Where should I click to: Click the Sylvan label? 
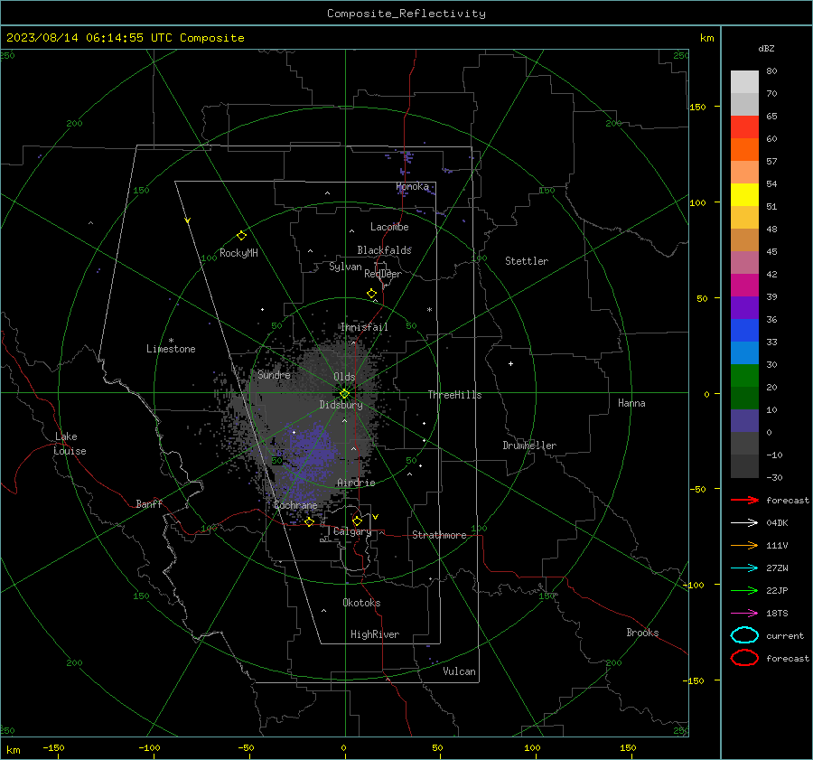pyautogui.click(x=345, y=267)
